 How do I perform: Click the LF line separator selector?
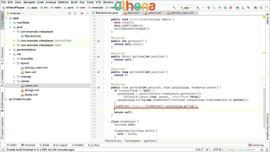coord(208,150)
